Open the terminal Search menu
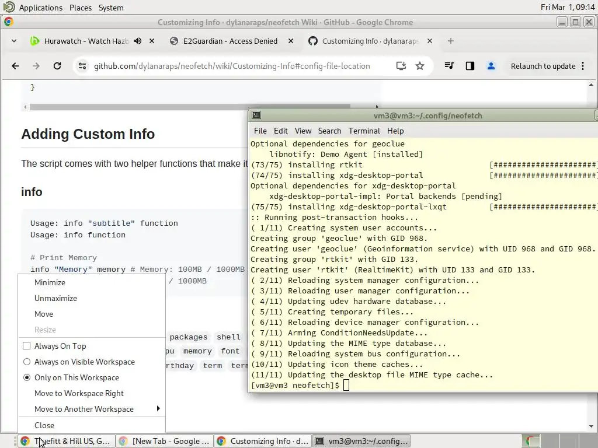 point(330,131)
